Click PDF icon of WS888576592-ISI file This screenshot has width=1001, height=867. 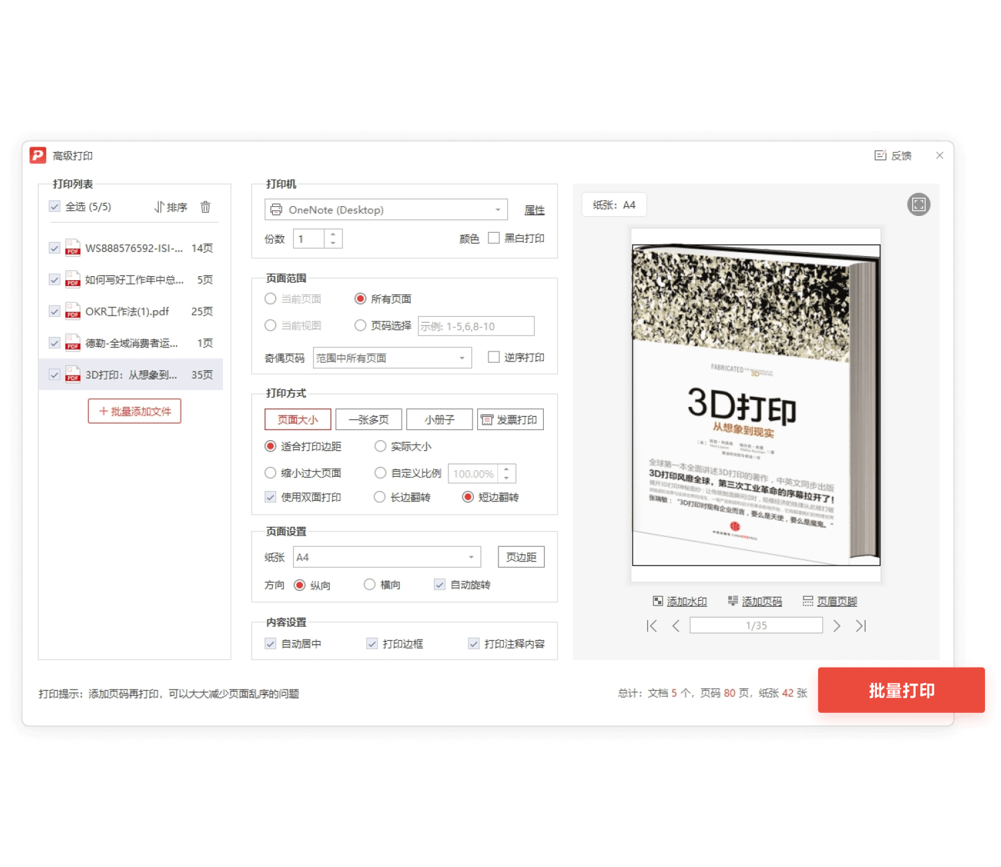pyautogui.click(x=73, y=247)
